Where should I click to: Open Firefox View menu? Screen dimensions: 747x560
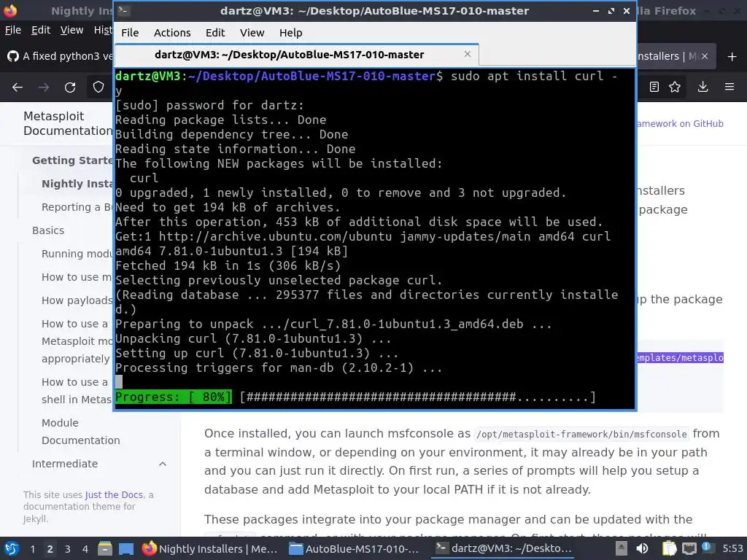pyautogui.click(x=71, y=30)
